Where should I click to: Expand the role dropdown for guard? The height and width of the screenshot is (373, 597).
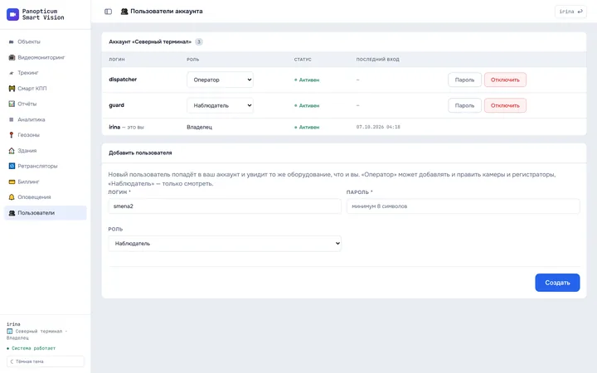(x=220, y=105)
